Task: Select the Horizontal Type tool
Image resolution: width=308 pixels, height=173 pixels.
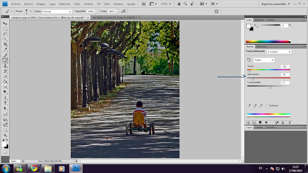Action: tap(5, 103)
